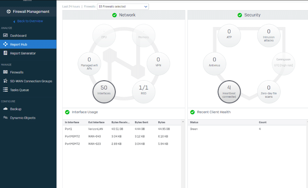Viewport: 308px width, 188px height.
Task: Select the Managed wifi APs widget
Action: [x=89, y=64]
